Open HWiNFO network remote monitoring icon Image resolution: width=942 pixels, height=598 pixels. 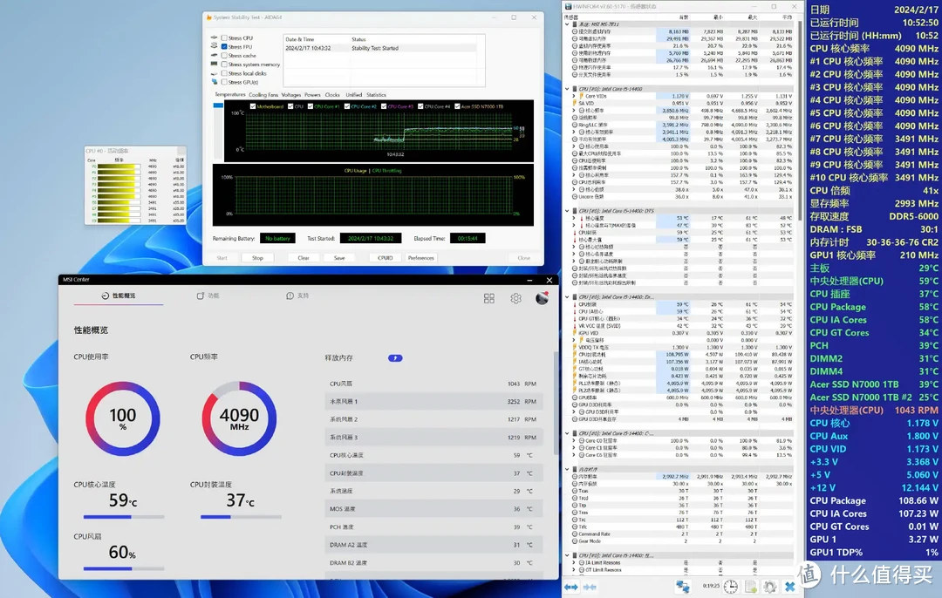[683, 587]
